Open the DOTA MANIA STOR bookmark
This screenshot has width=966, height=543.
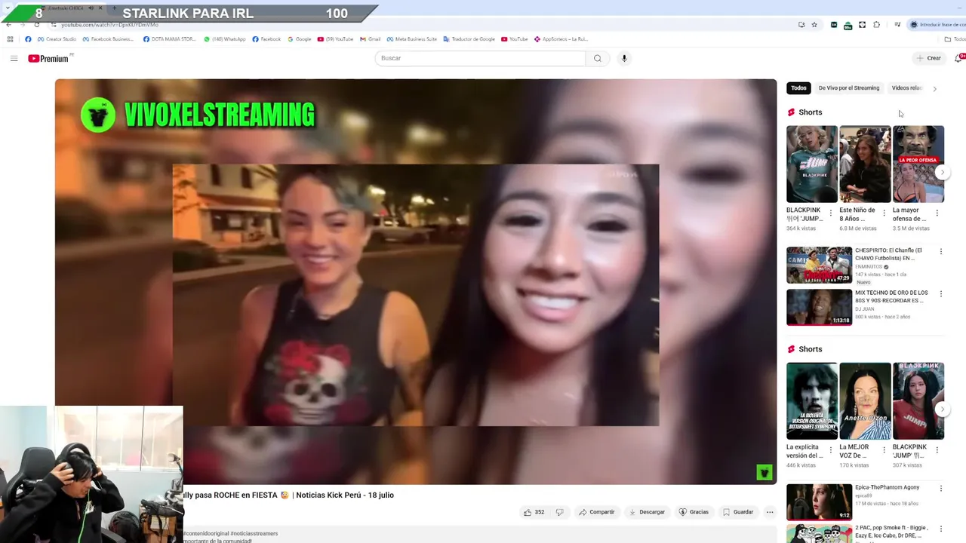click(170, 39)
